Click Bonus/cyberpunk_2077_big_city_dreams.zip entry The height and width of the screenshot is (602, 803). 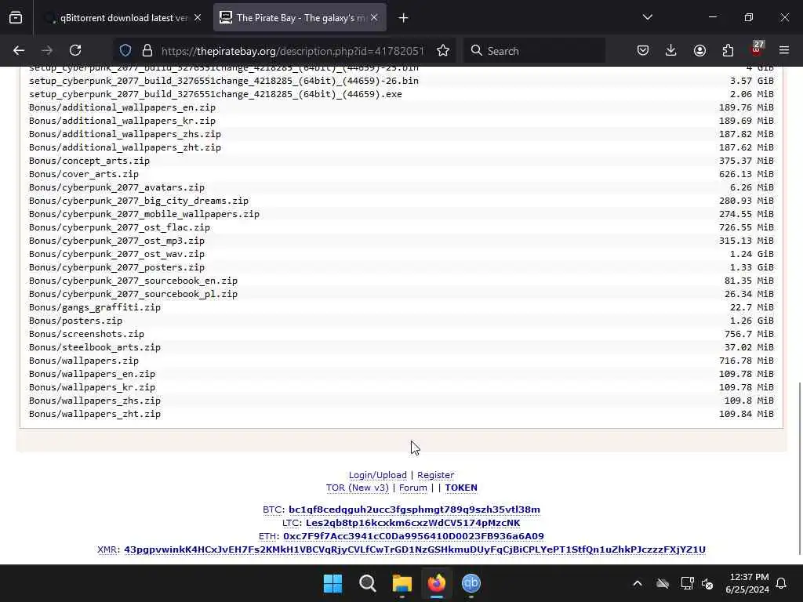[139, 201]
